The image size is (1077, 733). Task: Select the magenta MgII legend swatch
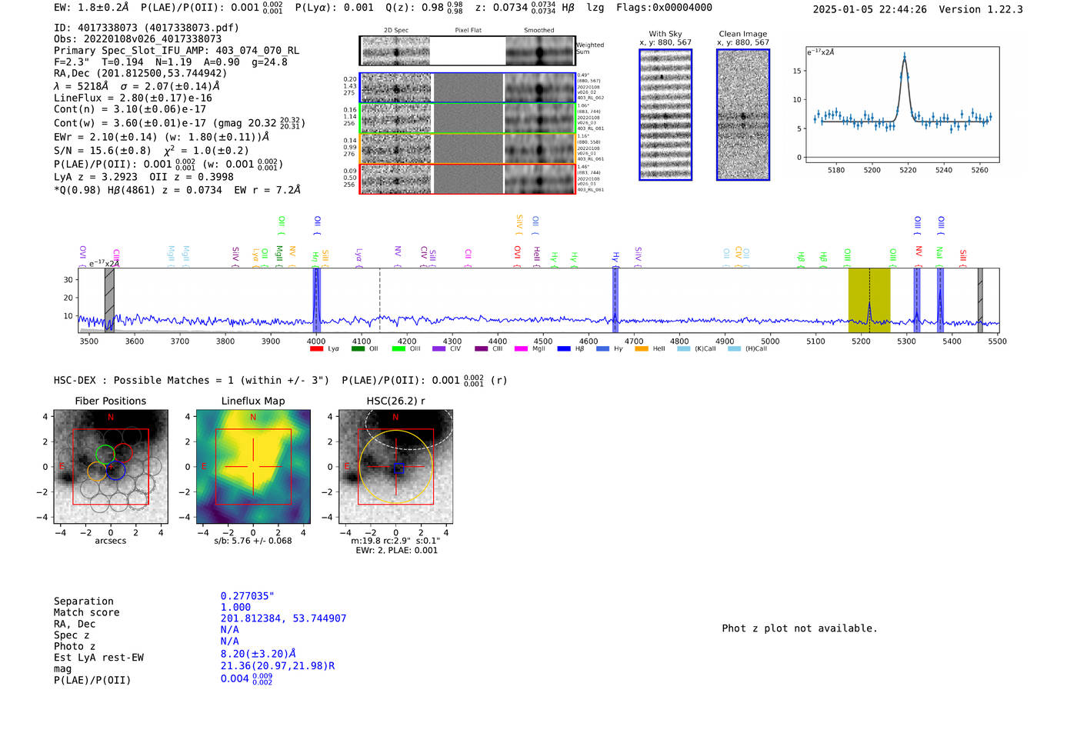(521, 349)
